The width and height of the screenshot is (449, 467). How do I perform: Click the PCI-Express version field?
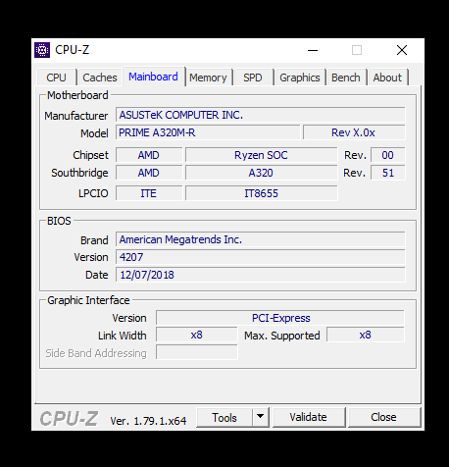280,318
